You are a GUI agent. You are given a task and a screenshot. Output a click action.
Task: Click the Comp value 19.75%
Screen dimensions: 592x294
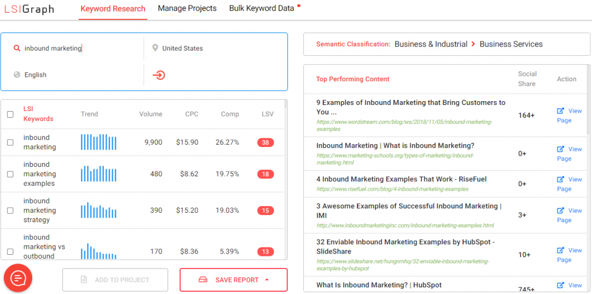[227, 174]
